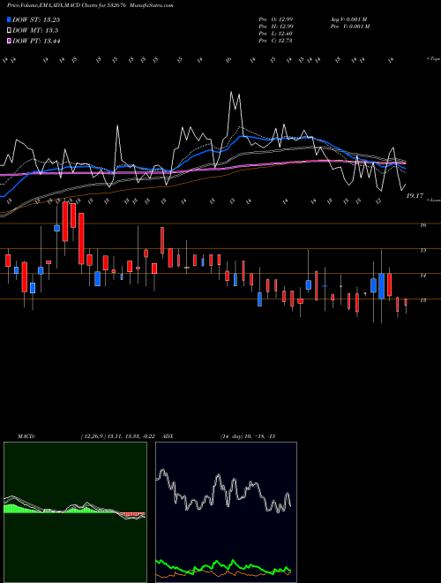
Task: Click the price axis label 13
Action: coord(422,300)
